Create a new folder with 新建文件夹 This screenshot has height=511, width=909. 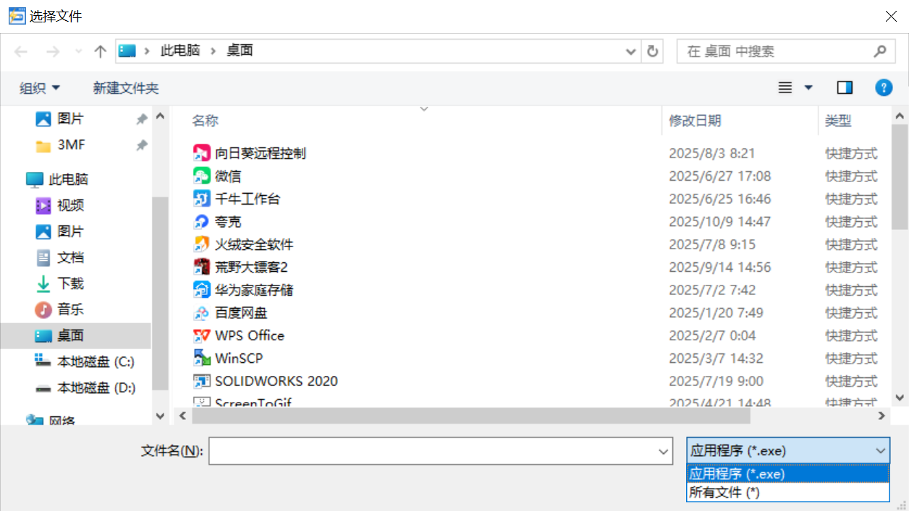(125, 87)
